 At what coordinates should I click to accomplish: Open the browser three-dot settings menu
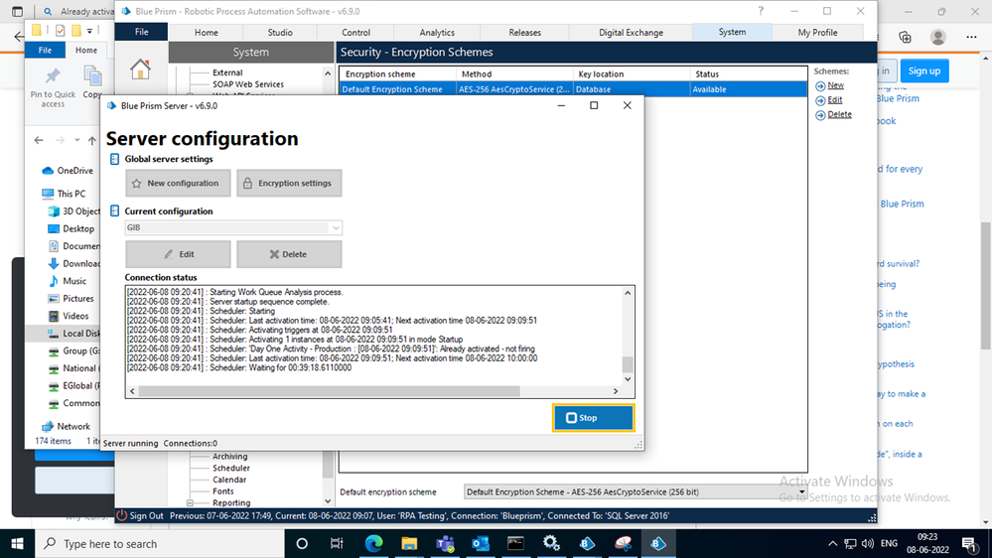971,38
